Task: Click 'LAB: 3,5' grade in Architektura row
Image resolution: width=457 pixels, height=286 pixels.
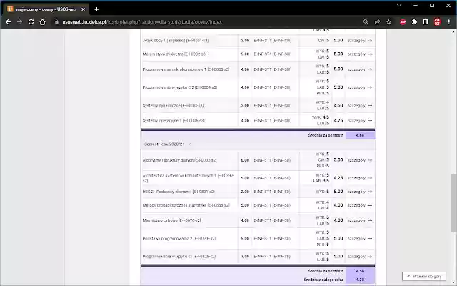Action: [321, 181]
